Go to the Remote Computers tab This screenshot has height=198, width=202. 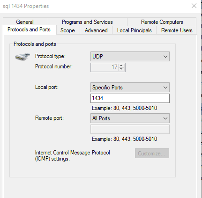click(162, 22)
